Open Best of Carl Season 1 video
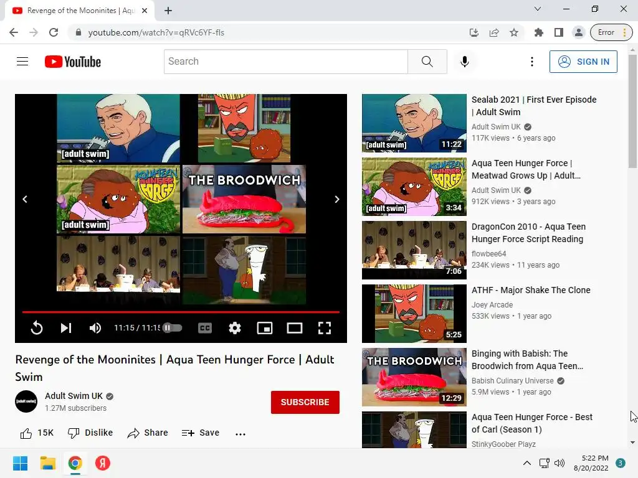Image resolution: width=638 pixels, height=478 pixels. click(x=532, y=423)
